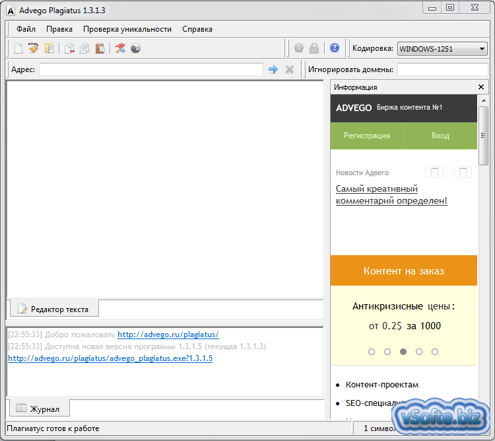Click the Регистрация button

click(367, 136)
